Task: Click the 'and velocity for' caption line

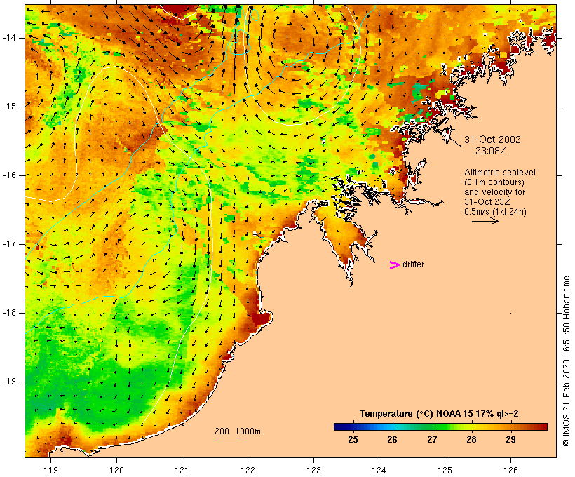Action: (494, 192)
